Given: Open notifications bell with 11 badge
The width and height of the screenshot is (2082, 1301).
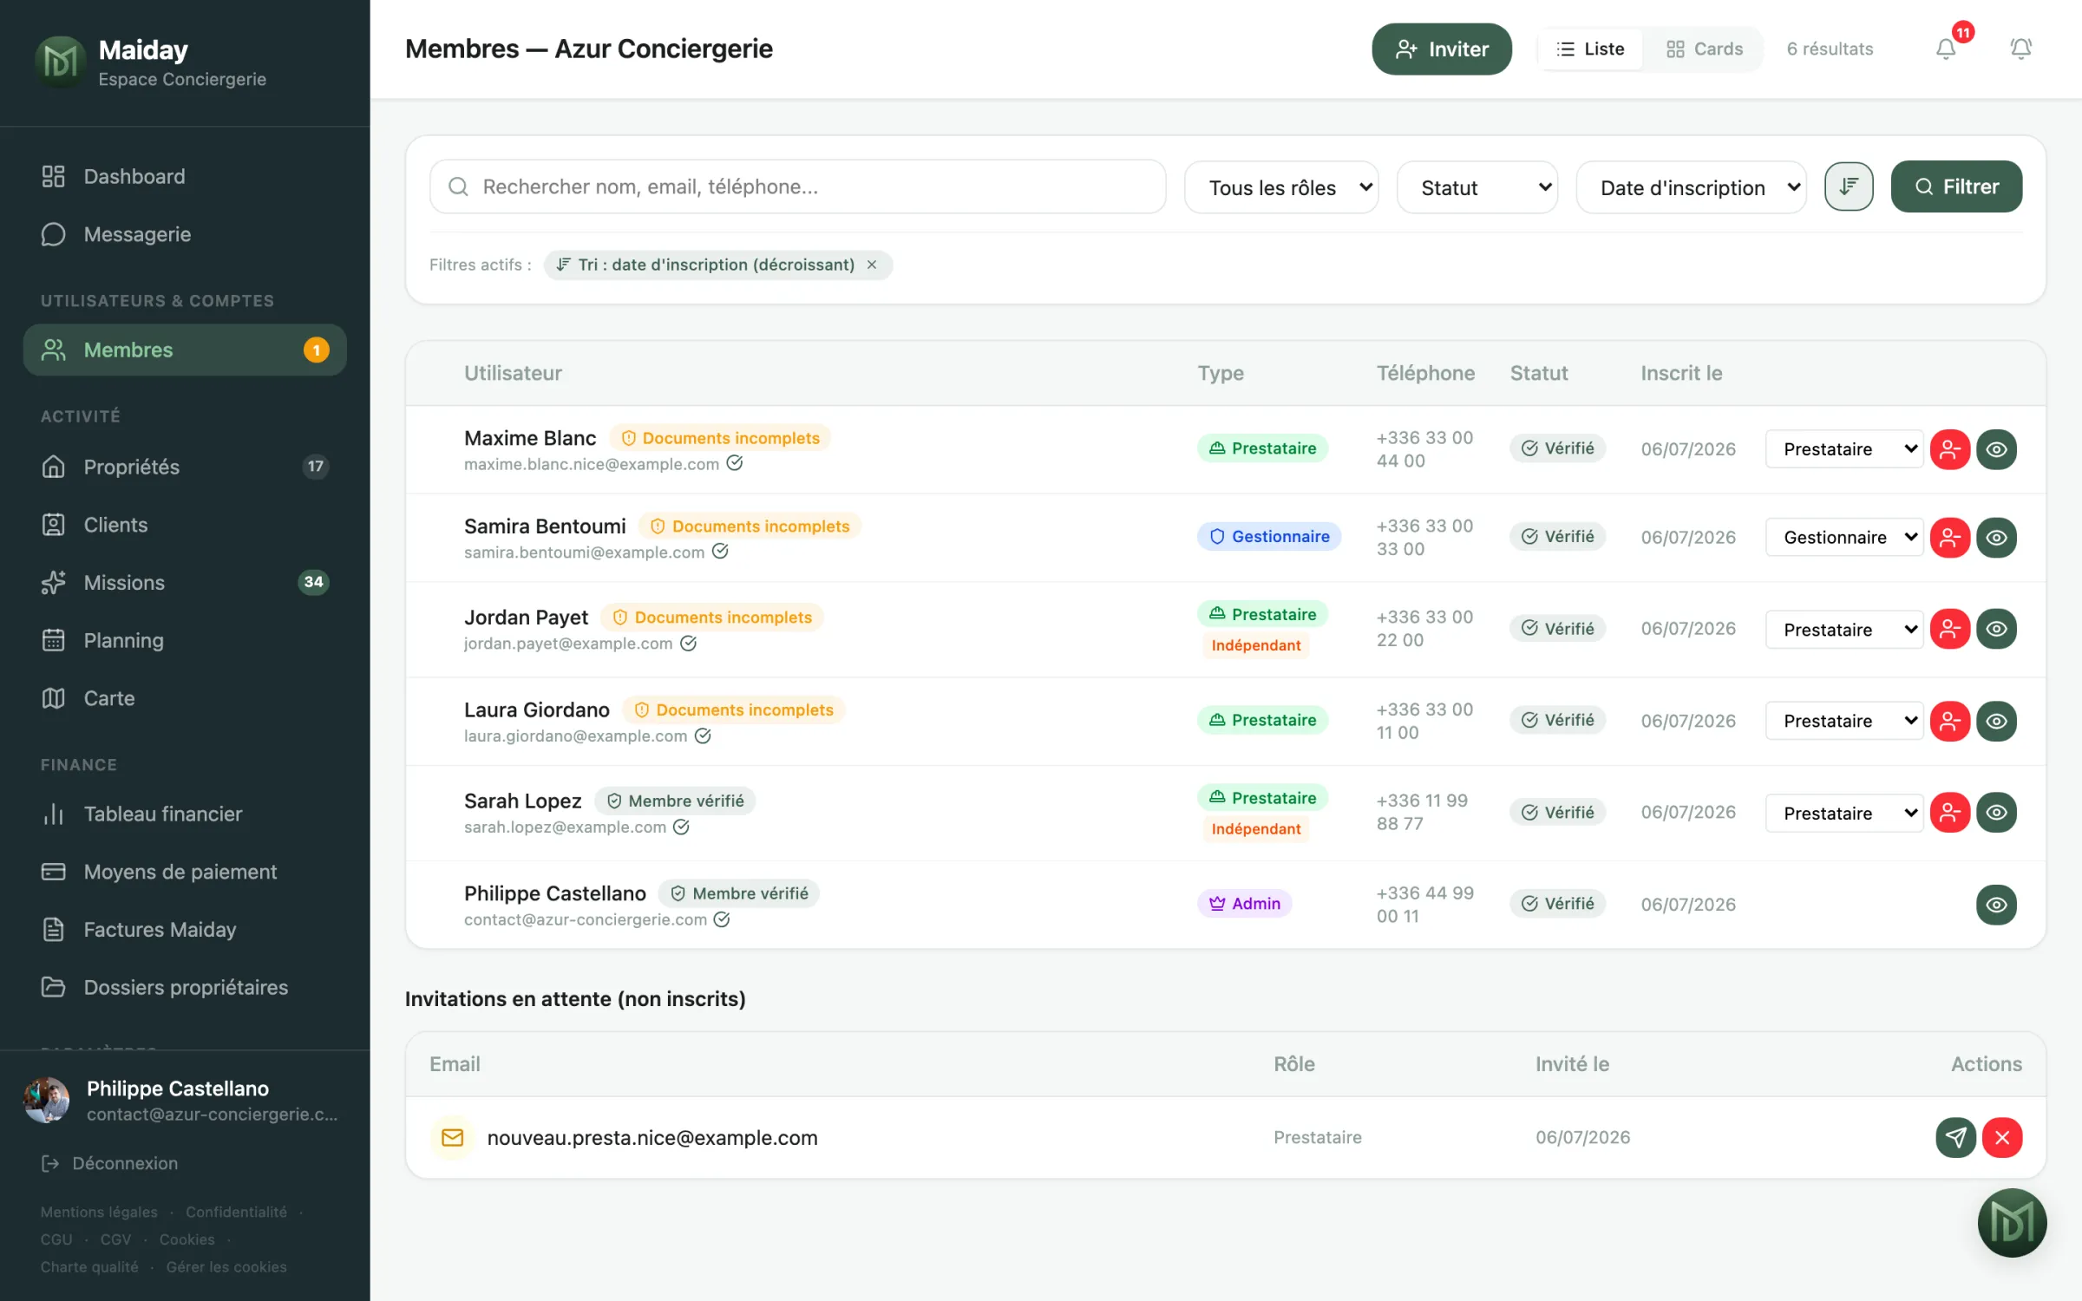Looking at the screenshot, I should click(x=1946, y=49).
